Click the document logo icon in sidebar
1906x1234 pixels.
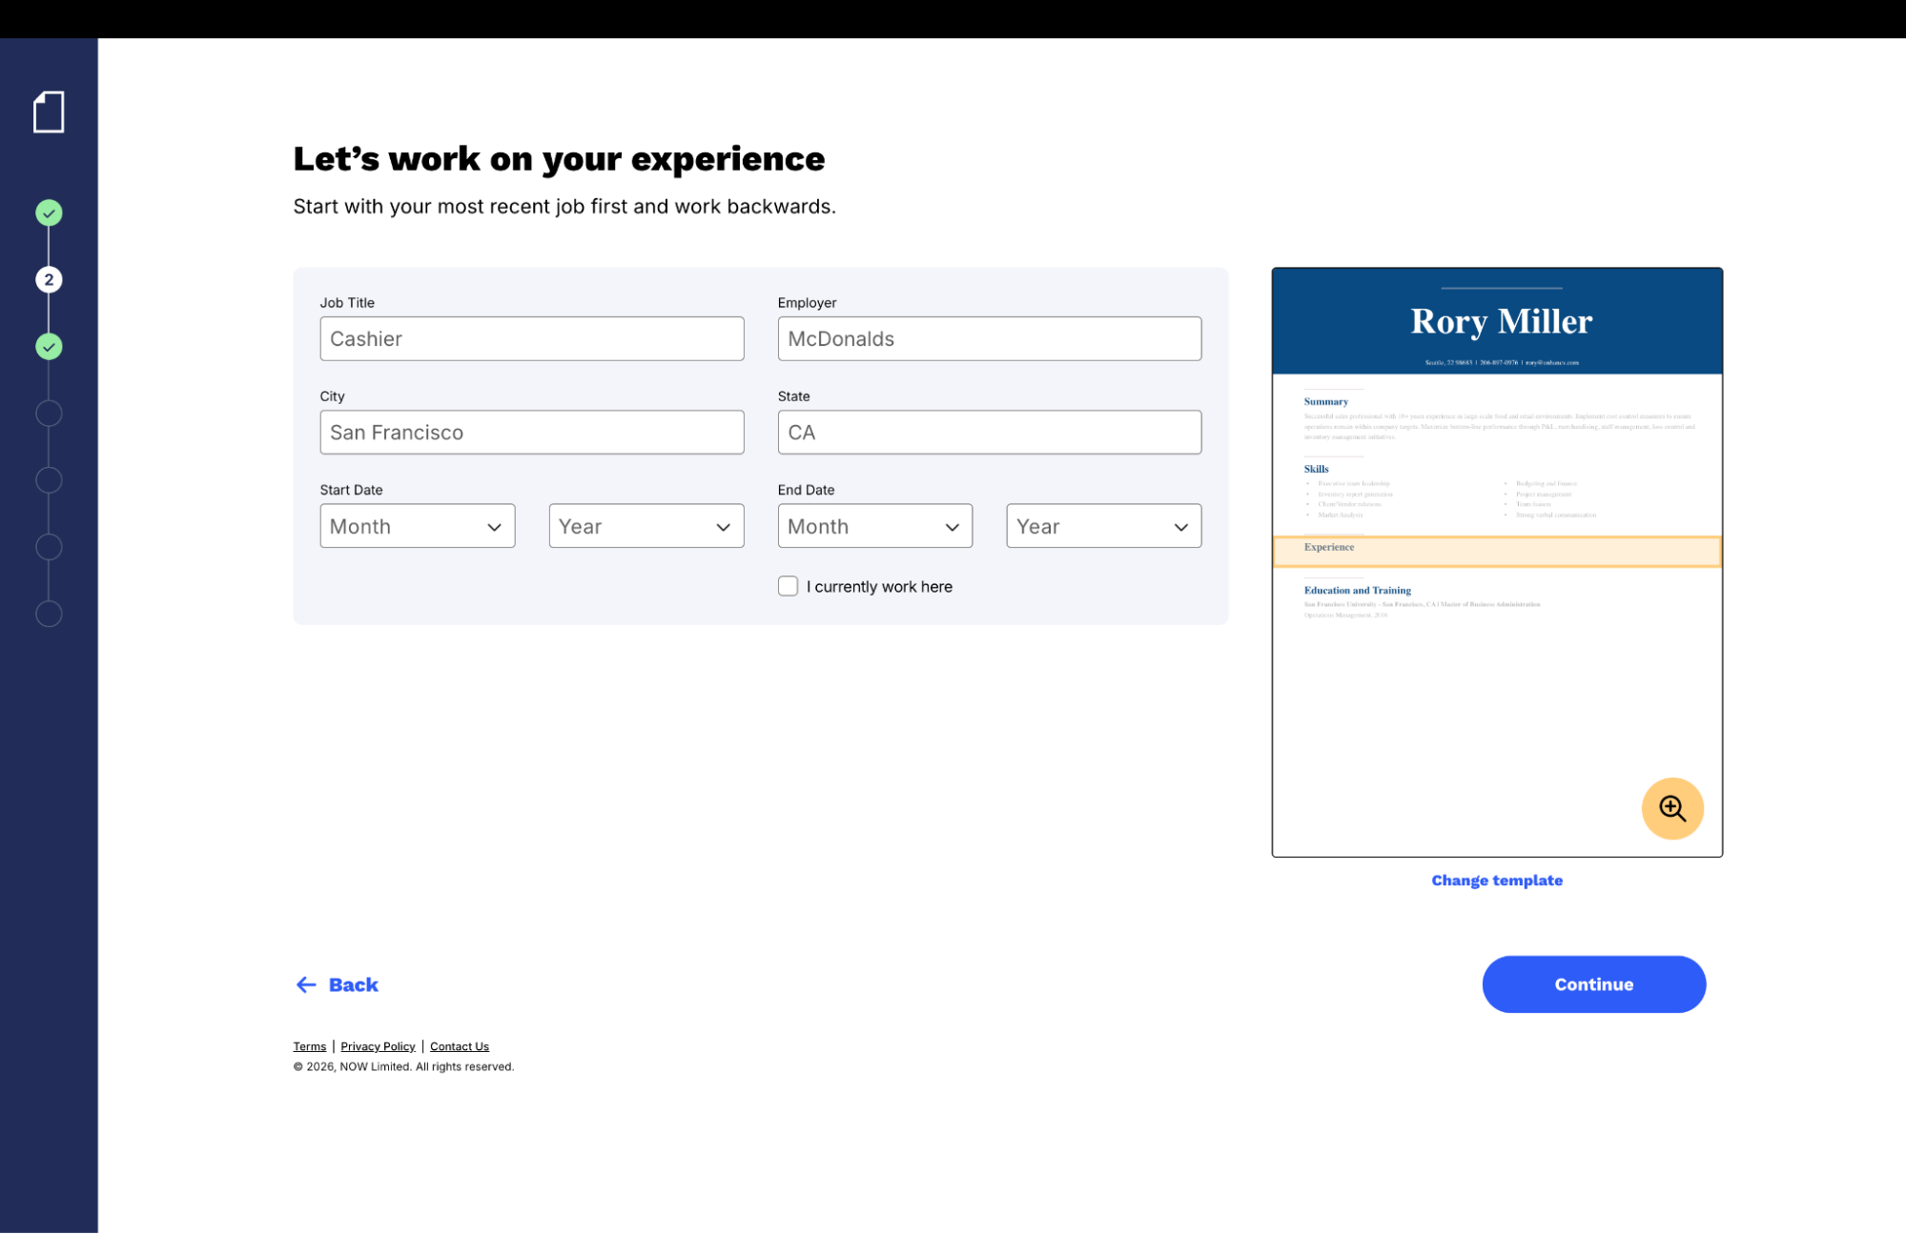(x=49, y=112)
